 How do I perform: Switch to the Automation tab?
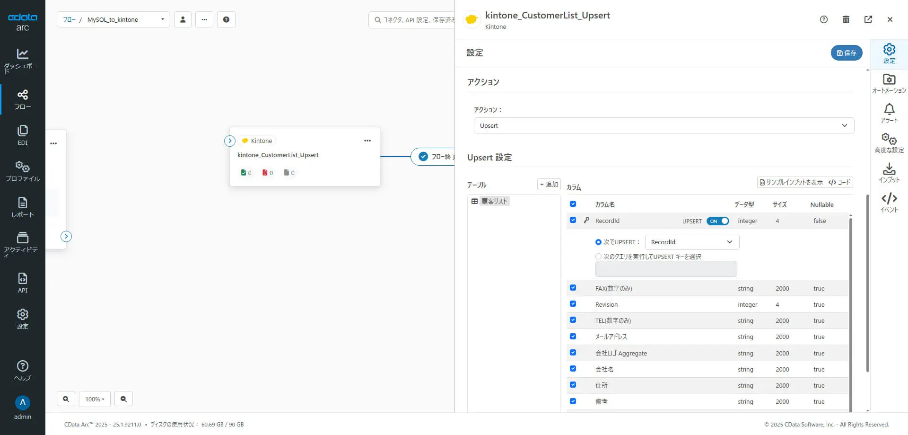[889, 83]
